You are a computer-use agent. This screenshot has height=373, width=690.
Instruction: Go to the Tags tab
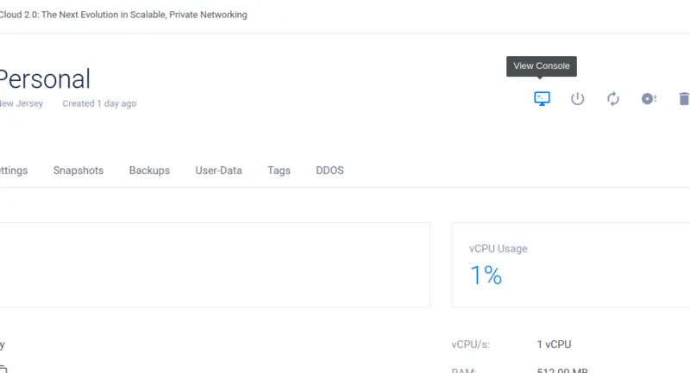(279, 171)
